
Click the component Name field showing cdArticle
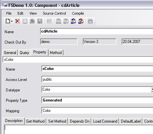(x=97, y=31)
